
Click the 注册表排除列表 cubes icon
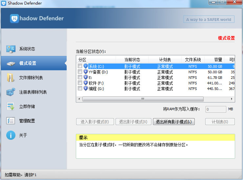(11, 92)
